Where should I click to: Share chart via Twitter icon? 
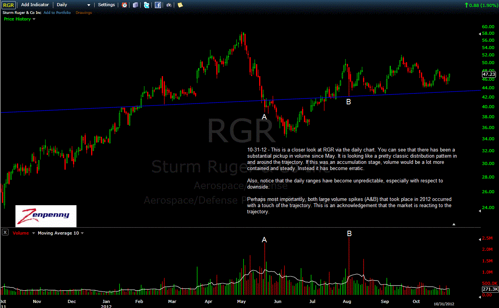click(147, 5)
